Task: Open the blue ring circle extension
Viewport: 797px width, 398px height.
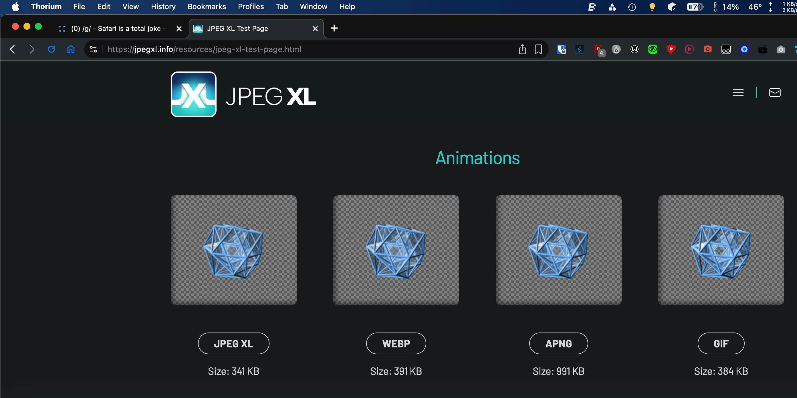Action: coord(744,49)
